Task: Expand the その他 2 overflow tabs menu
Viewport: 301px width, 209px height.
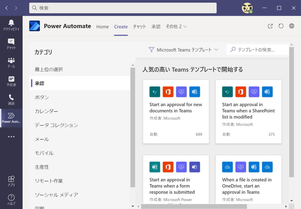Action: [x=176, y=27]
